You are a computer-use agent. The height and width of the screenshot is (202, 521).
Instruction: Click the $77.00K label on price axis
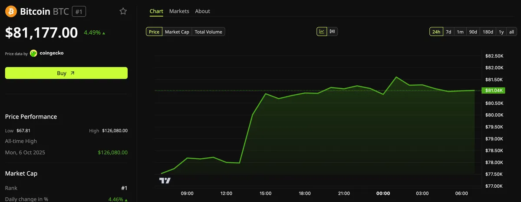coord(494,186)
